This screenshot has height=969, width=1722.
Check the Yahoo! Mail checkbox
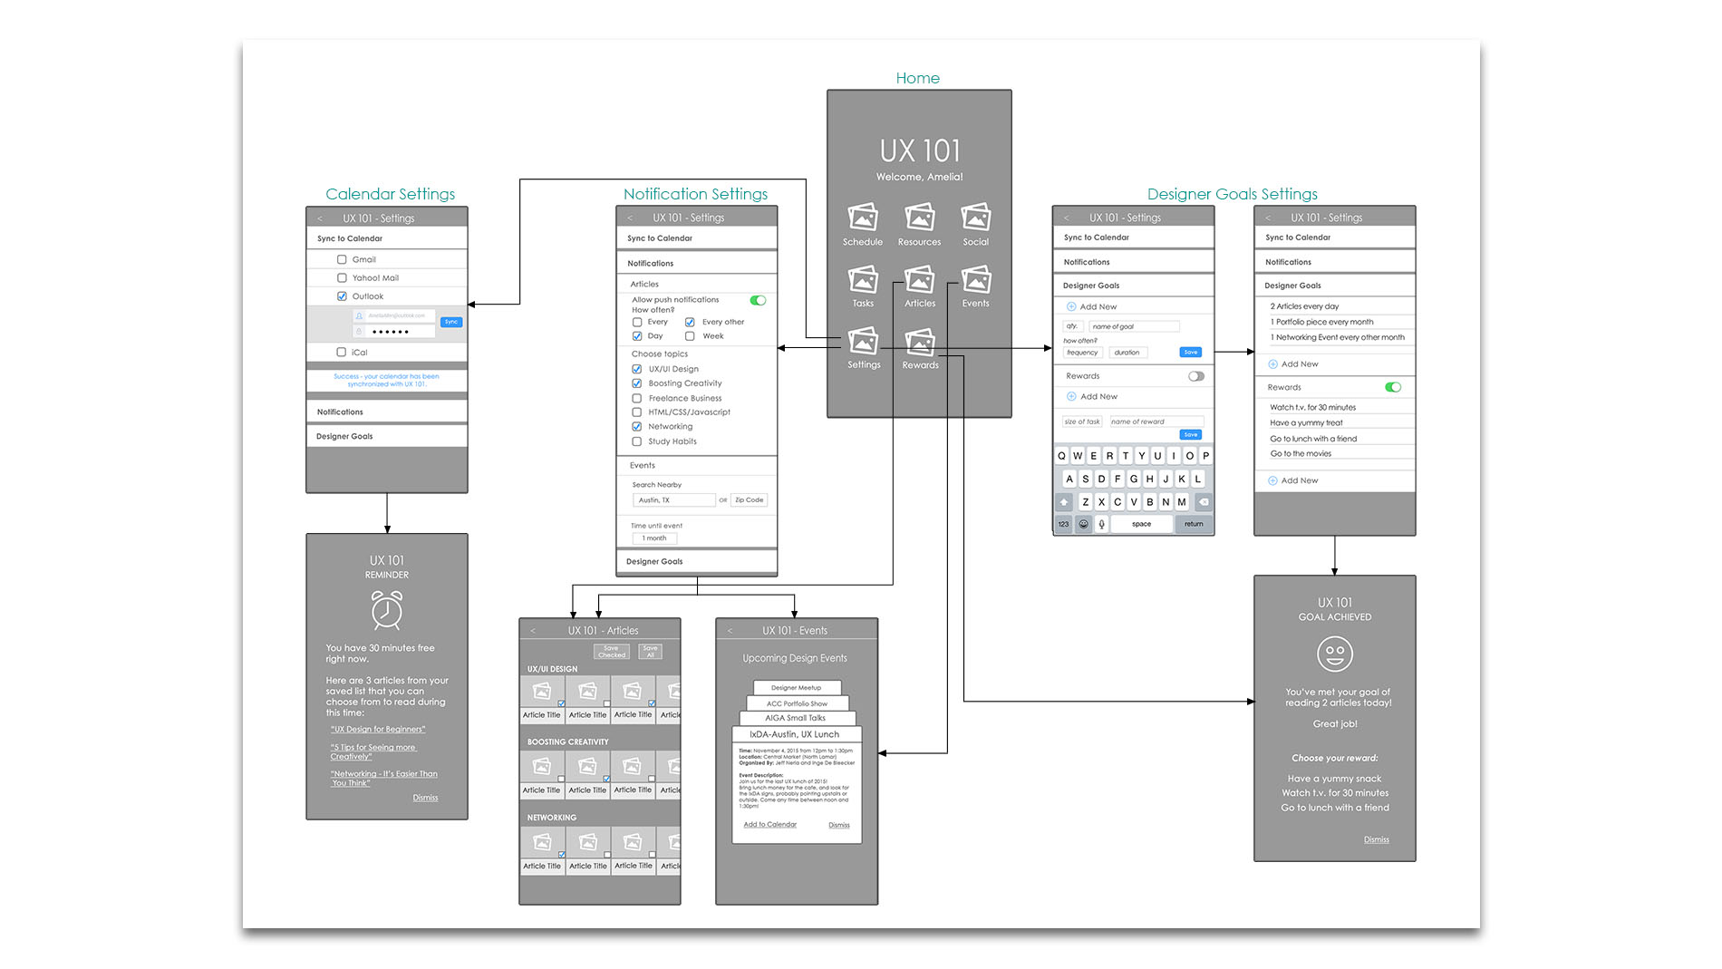[x=342, y=278]
